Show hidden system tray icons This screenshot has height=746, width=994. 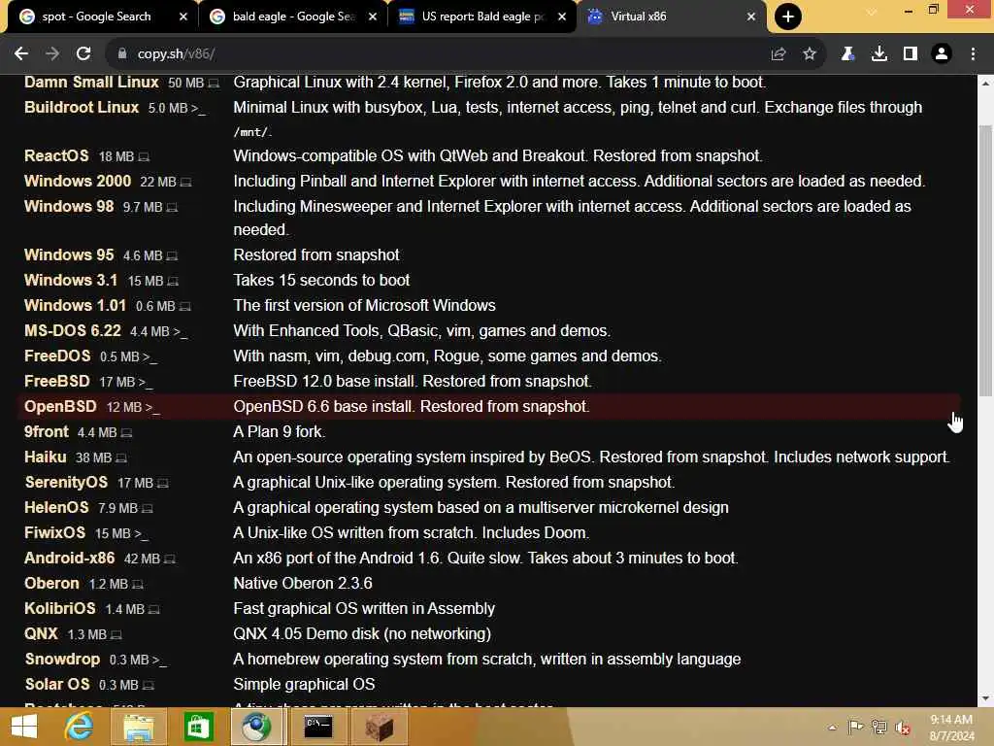[x=832, y=728]
